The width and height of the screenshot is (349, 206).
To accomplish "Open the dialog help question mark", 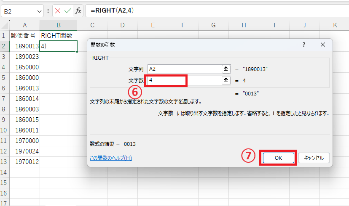I will pyautogui.click(x=304, y=45).
